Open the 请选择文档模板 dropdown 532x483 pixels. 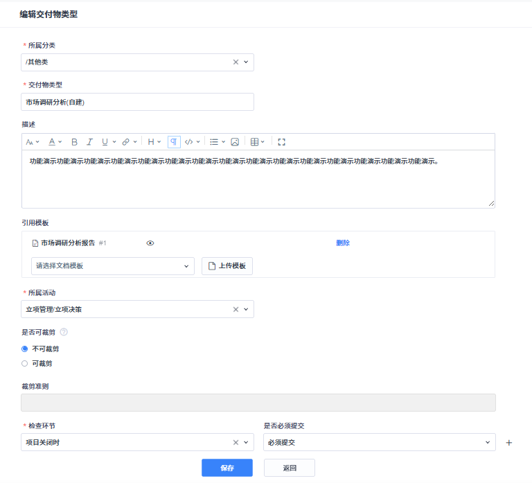[113, 266]
